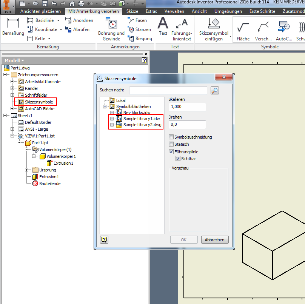Screen dimensions: 305x304
Task: Click the Basislinie dimension tool
Action: (x=40, y=20)
